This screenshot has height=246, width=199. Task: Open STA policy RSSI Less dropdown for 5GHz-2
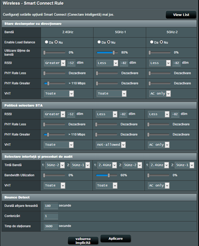[x=159, y=114]
